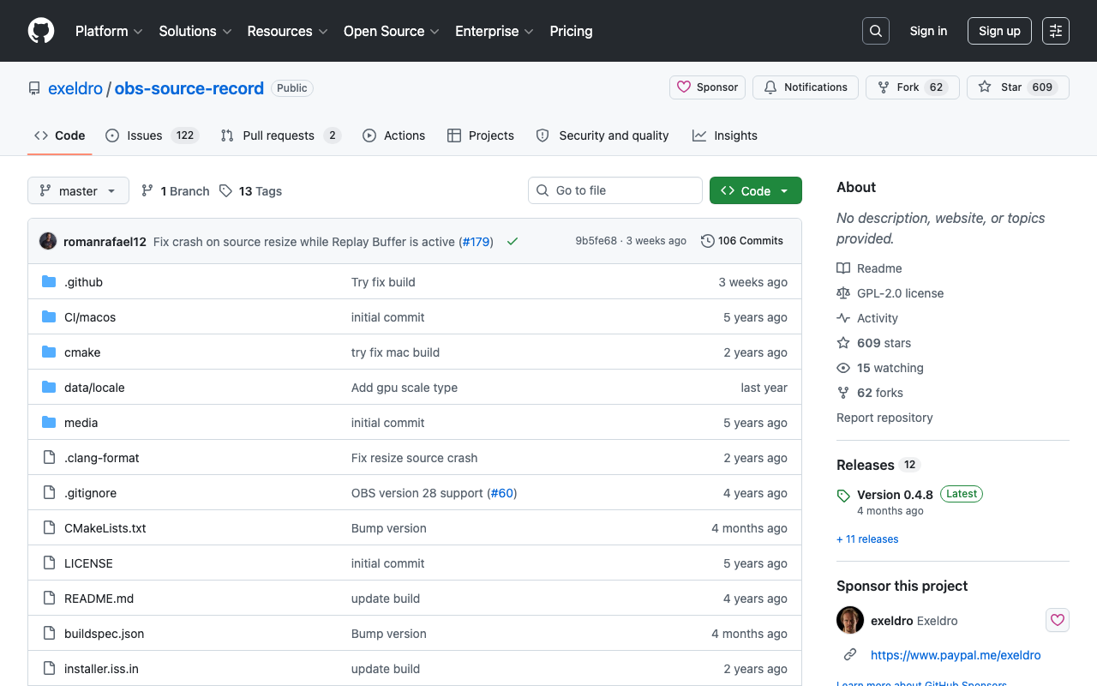This screenshot has height=686, width=1097.
Task: Open romanrafael12's avatar
Action: point(48,241)
